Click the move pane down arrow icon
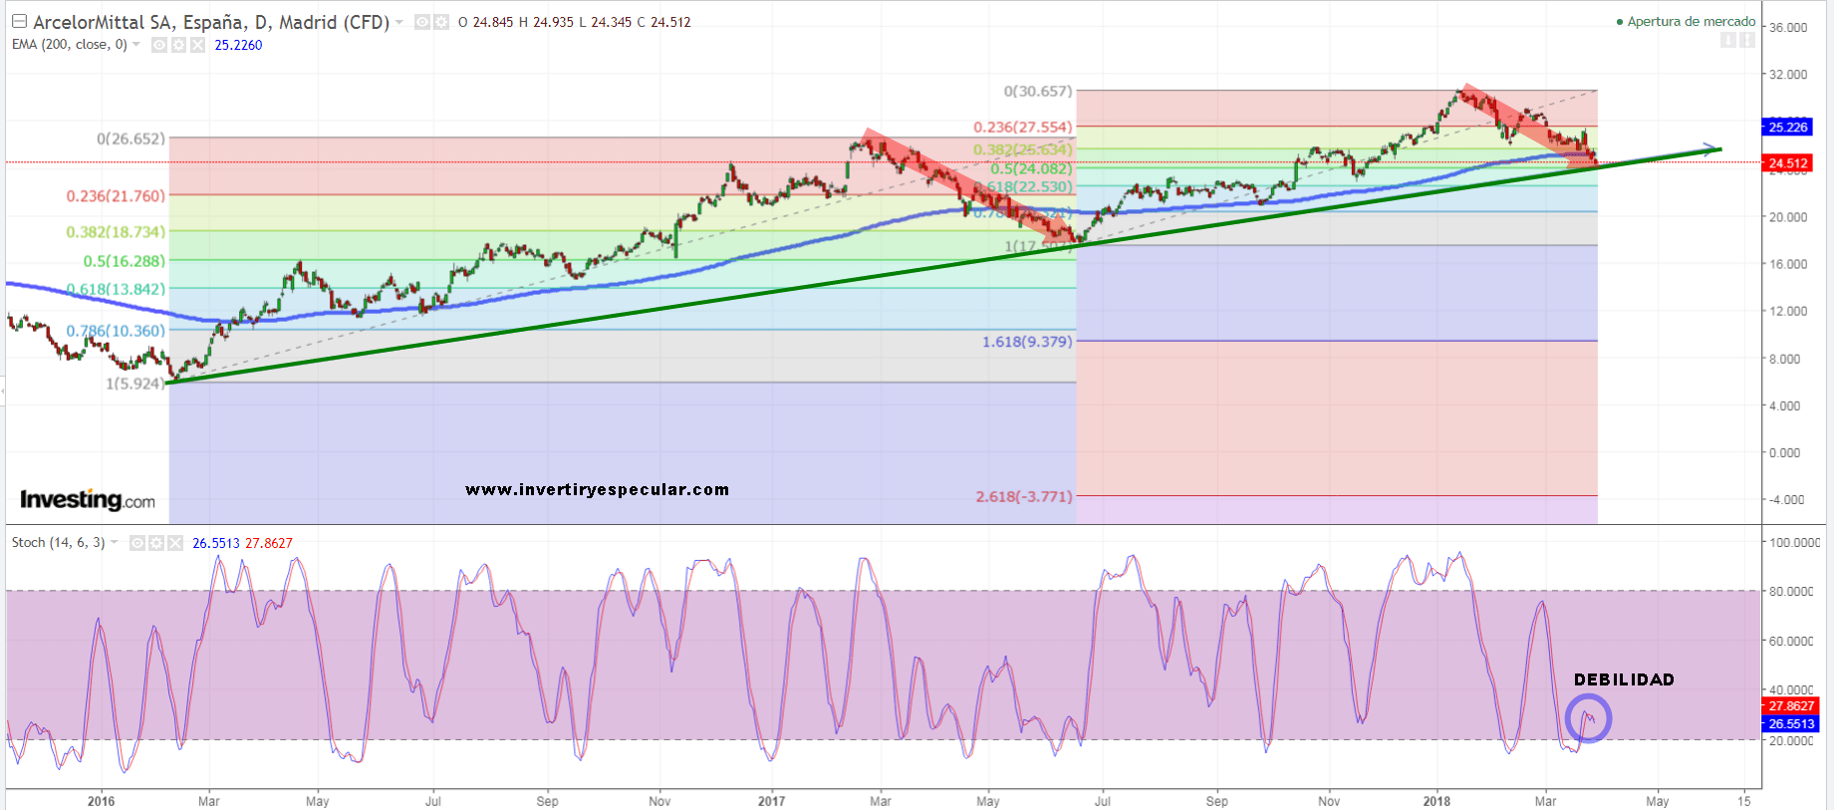The image size is (1834, 810). (x=1728, y=40)
